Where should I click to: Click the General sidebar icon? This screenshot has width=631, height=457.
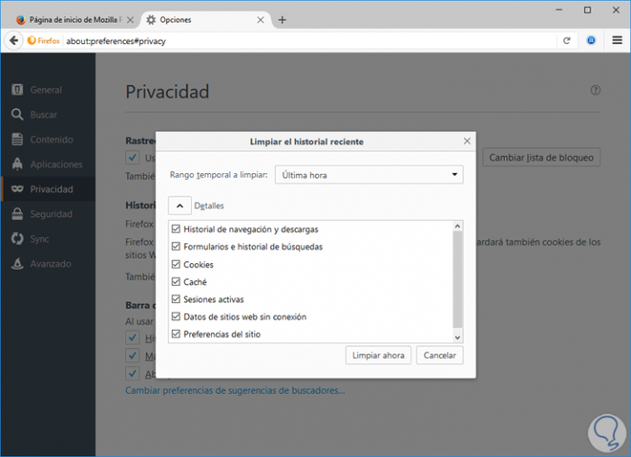[17, 89]
